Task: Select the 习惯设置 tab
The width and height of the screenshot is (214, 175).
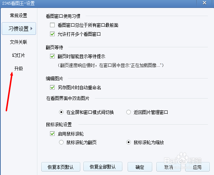Action: pyautogui.click(x=19, y=29)
